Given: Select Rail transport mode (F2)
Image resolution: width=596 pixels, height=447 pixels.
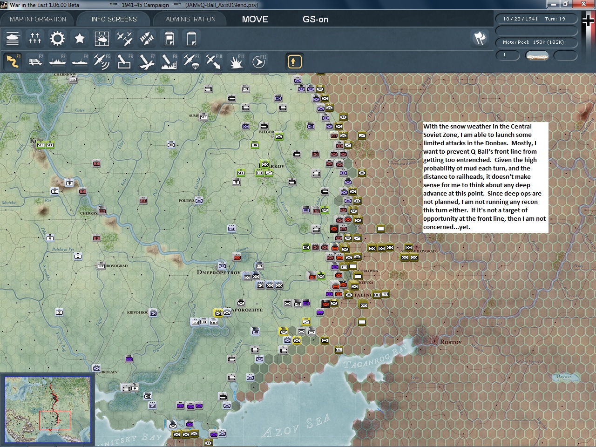Looking at the screenshot, I should pos(35,61).
